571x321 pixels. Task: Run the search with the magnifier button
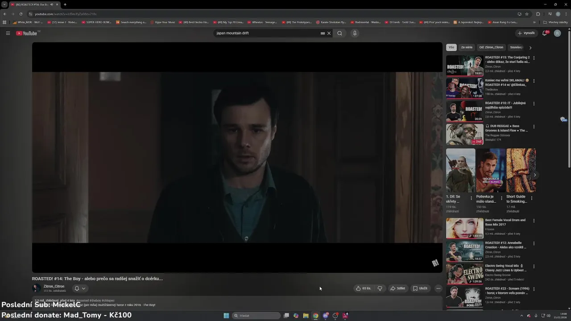[x=339, y=33]
